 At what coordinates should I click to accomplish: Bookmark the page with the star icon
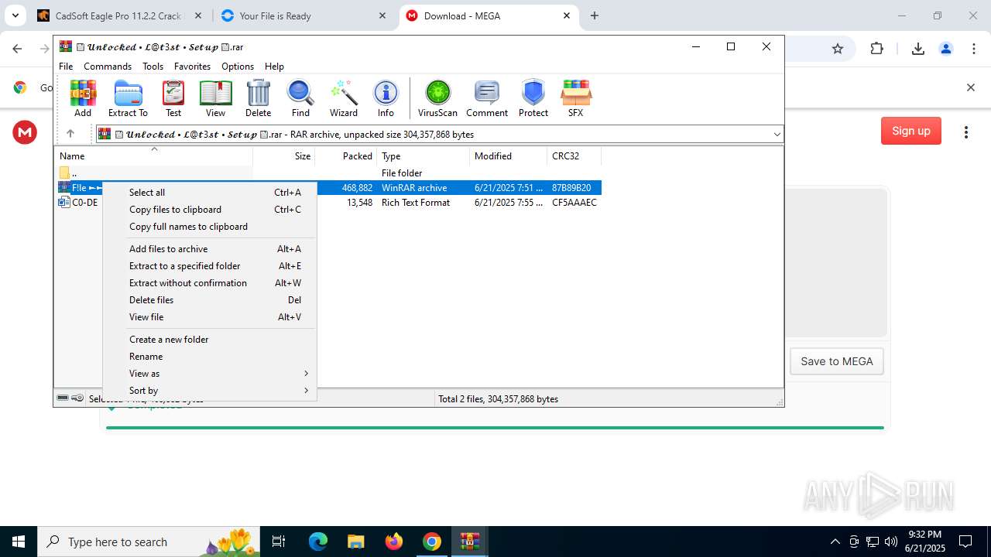[837, 49]
